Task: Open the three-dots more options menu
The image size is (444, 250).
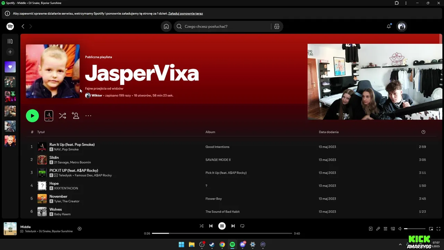Action: click(88, 116)
